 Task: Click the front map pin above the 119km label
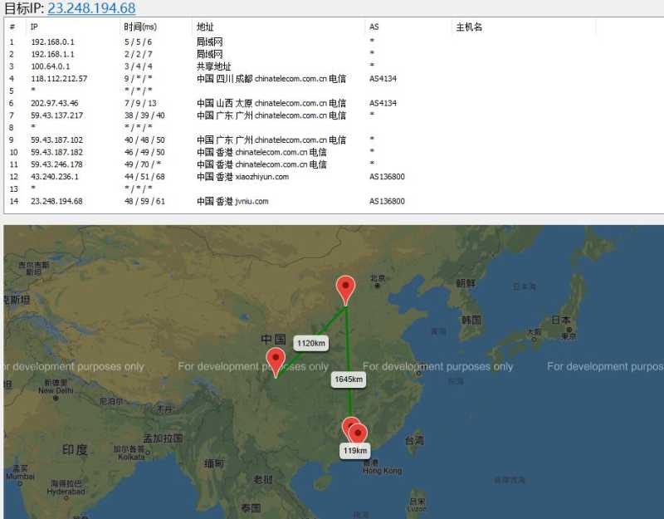(x=358, y=434)
